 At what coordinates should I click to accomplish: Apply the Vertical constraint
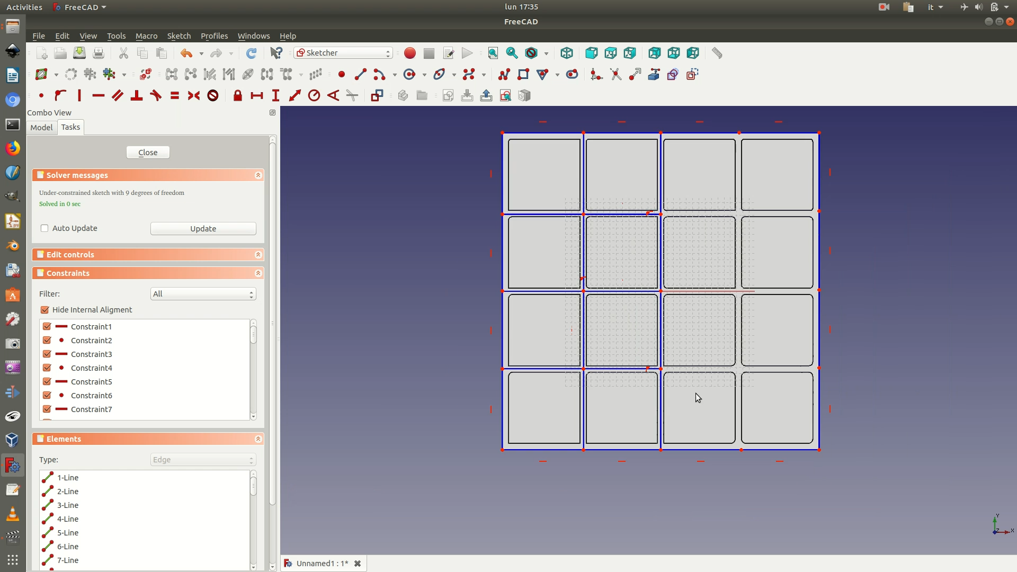click(x=79, y=96)
